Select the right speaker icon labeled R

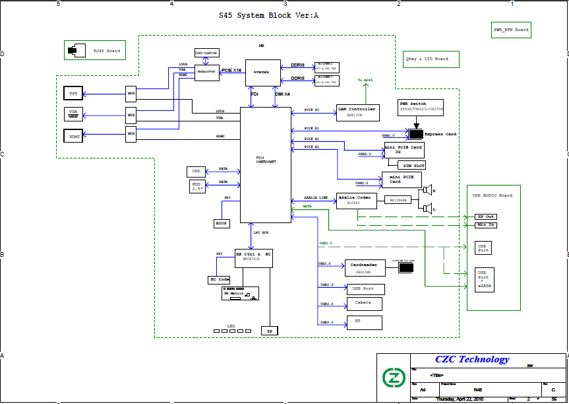427,189
